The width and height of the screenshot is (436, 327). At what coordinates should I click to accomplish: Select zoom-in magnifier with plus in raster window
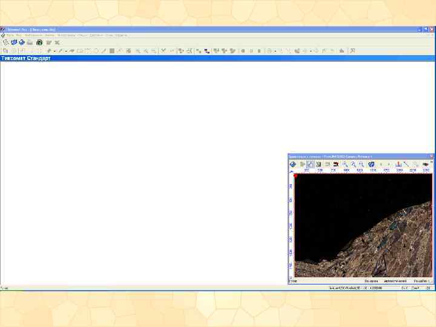pos(345,164)
